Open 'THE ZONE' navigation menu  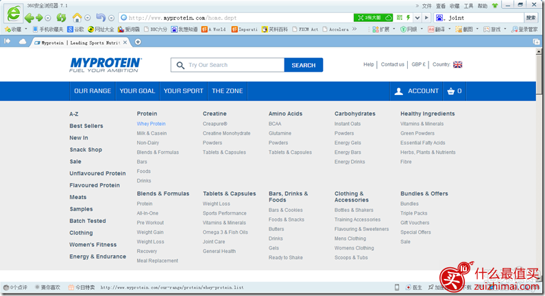click(x=228, y=91)
